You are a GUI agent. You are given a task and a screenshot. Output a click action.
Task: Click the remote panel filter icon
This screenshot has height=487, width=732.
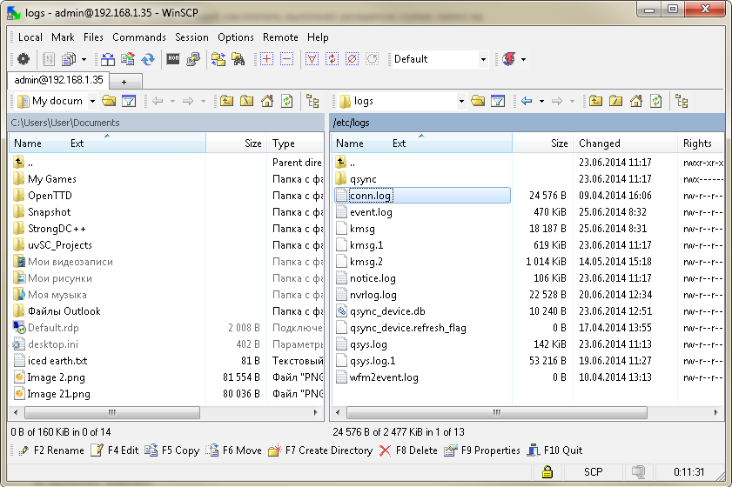pyautogui.click(x=498, y=101)
